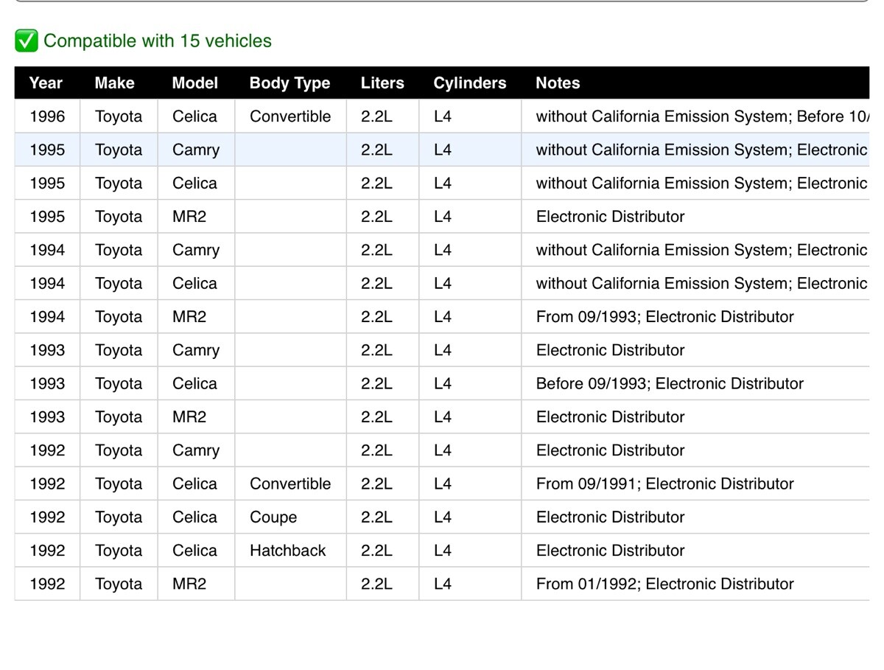884x670 pixels.
Task: Click the 1995 Camry emission system note
Action: [703, 150]
